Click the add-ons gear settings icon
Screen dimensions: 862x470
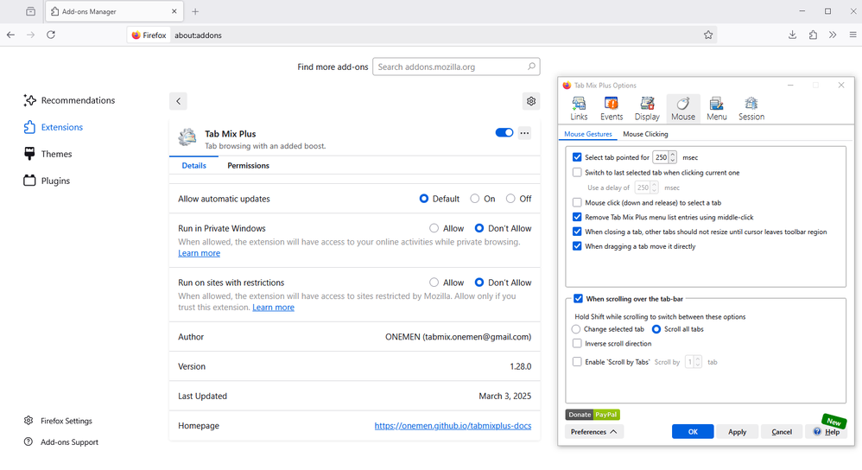pyautogui.click(x=531, y=101)
